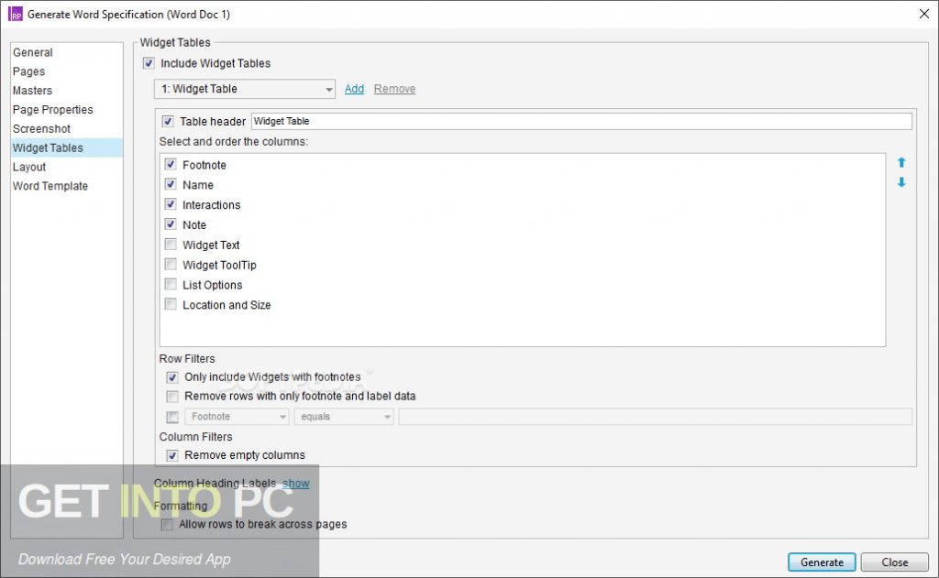This screenshot has width=939, height=578.
Task: Click the row filter value field
Action: [x=655, y=417]
